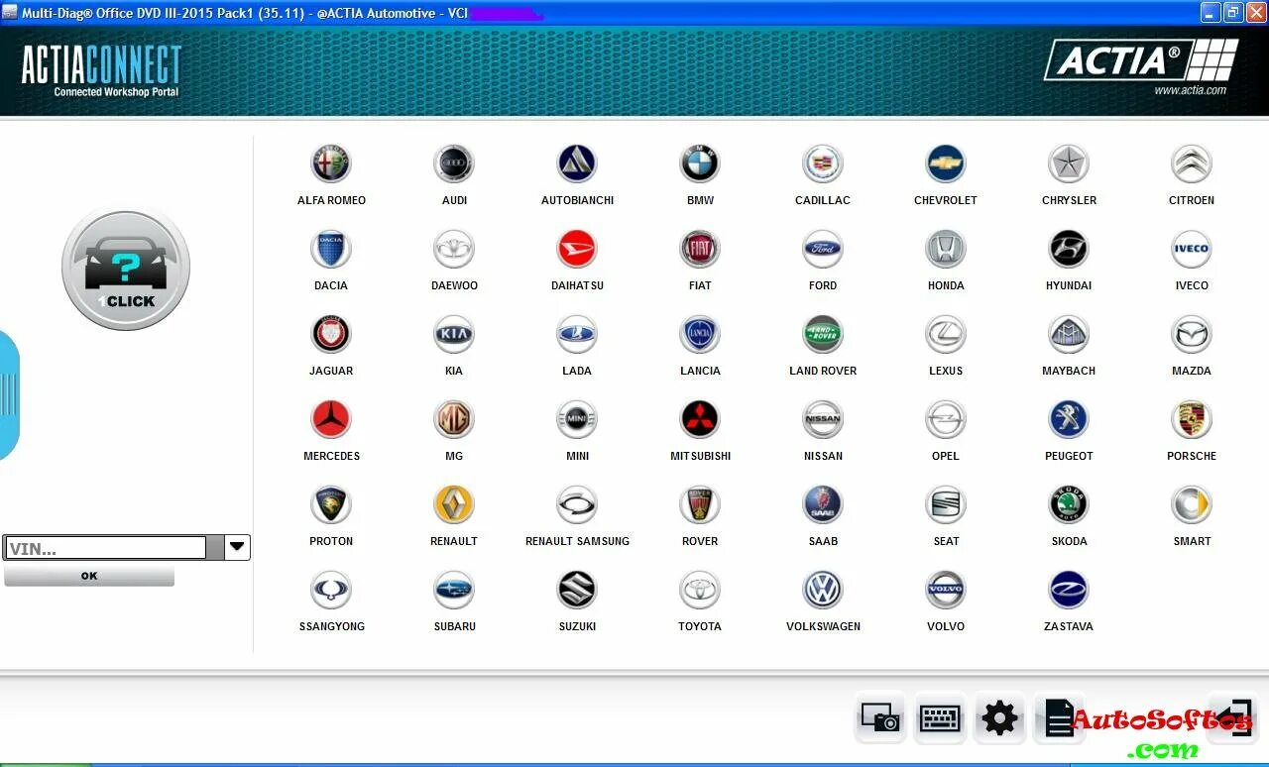Click the Peugeot lion icon

tap(1069, 419)
